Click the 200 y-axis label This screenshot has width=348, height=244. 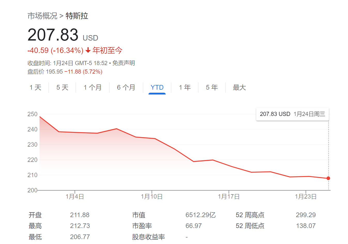(x=33, y=190)
